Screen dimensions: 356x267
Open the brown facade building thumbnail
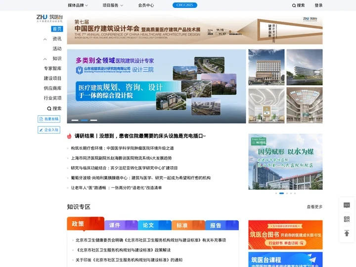[267, 67]
